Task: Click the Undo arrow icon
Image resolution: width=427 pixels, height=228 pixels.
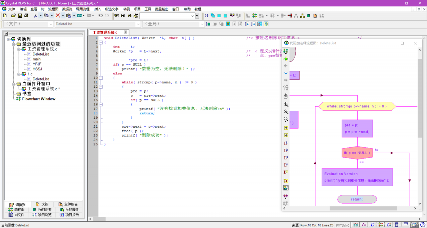Action: coord(100,16)
